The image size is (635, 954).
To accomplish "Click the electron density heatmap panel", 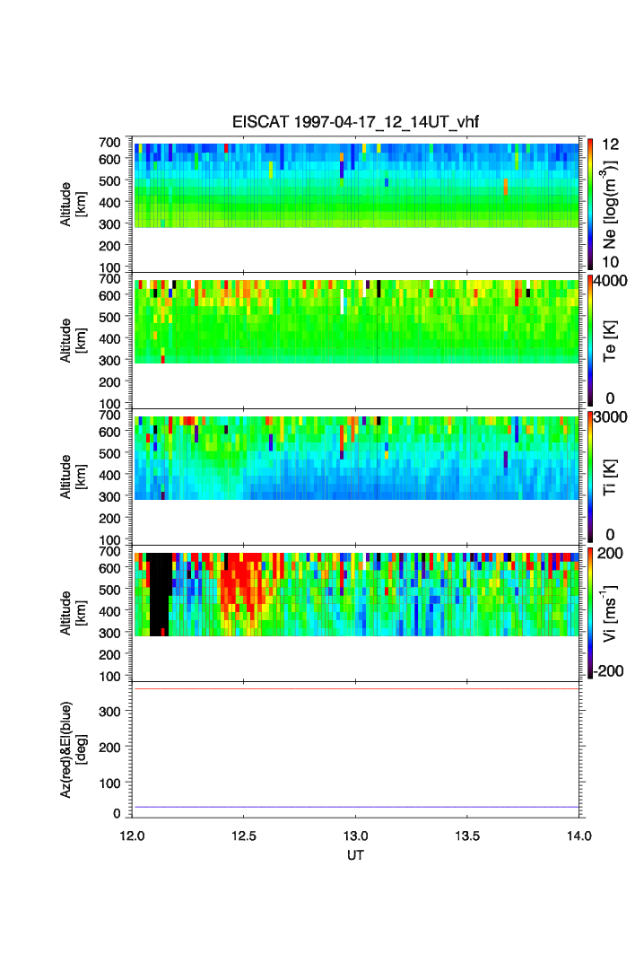I will point(356,186).
